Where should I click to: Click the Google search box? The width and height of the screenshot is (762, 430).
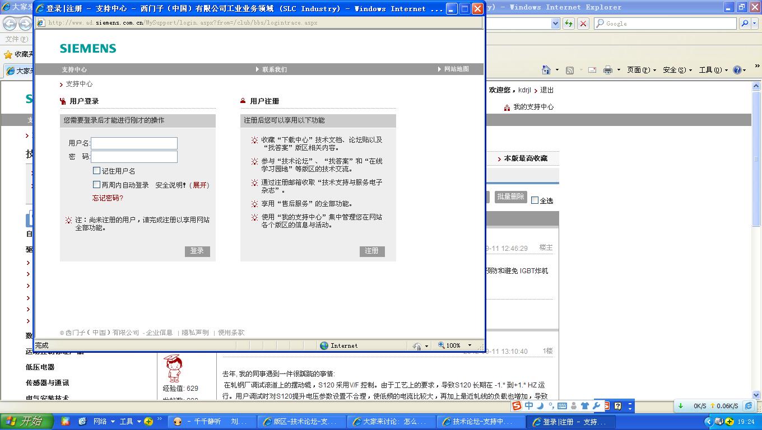coord(666,24)
